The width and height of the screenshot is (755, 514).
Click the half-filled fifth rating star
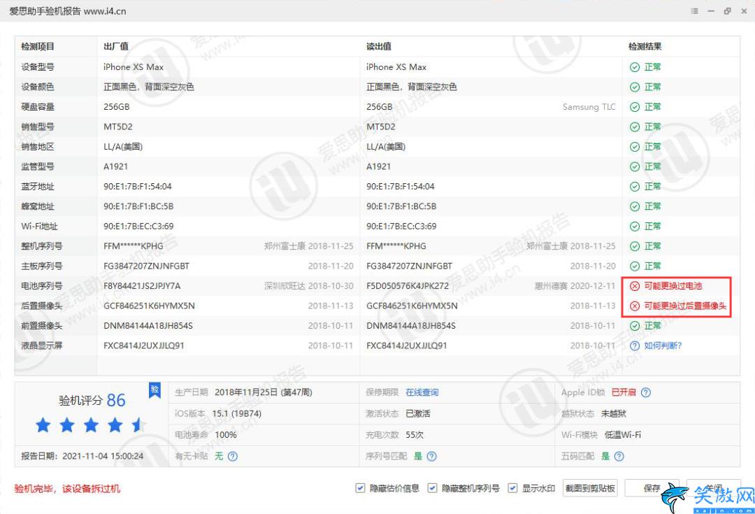[138, 425]
